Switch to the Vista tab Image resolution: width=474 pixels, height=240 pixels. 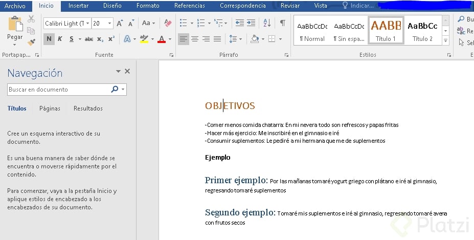(321, 6)
